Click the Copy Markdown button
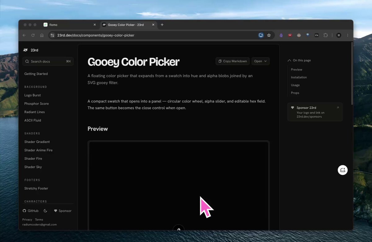The image size is (372, 242). [x=232, y=61]
